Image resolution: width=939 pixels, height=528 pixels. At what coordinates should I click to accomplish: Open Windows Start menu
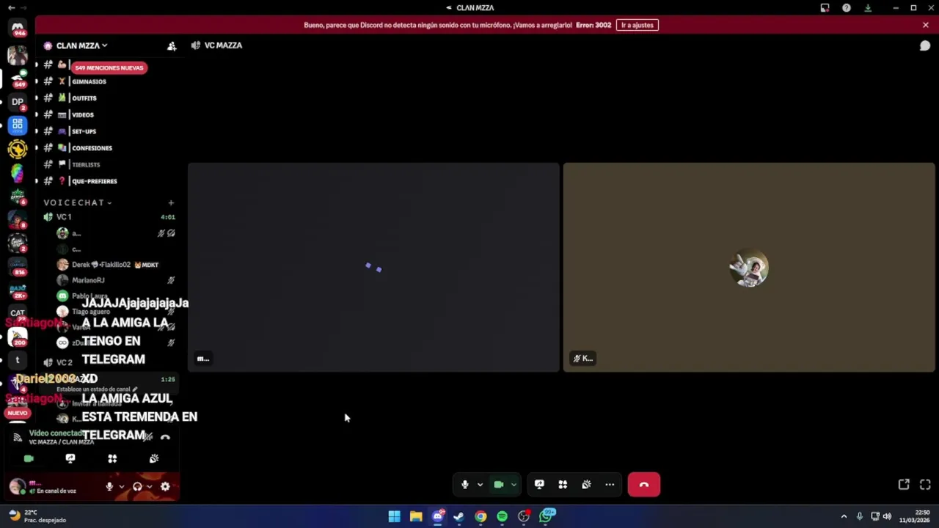point(394,516)
